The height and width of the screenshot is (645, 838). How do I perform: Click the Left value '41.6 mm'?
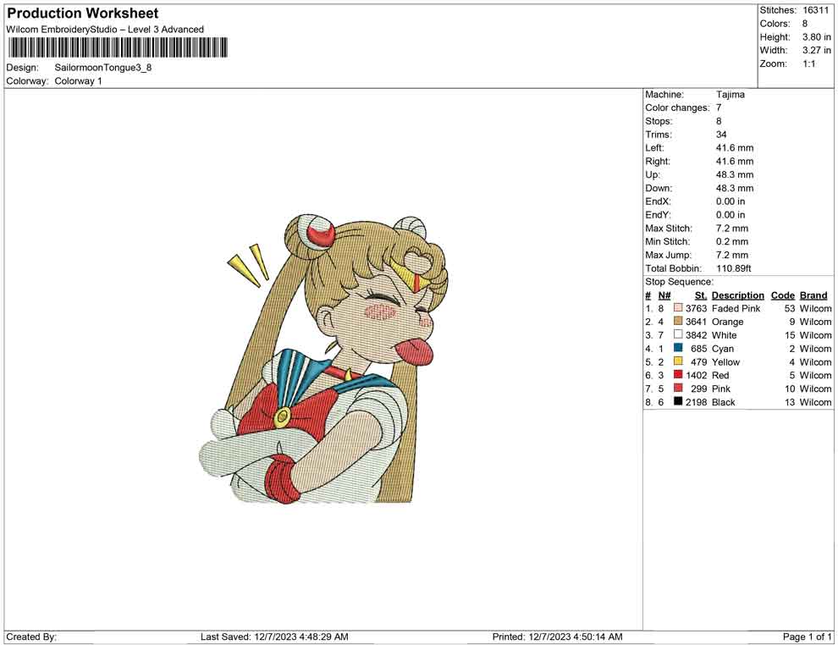735,147
